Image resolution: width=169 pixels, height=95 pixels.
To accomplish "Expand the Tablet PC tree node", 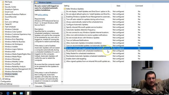I will tap(1, 25).
